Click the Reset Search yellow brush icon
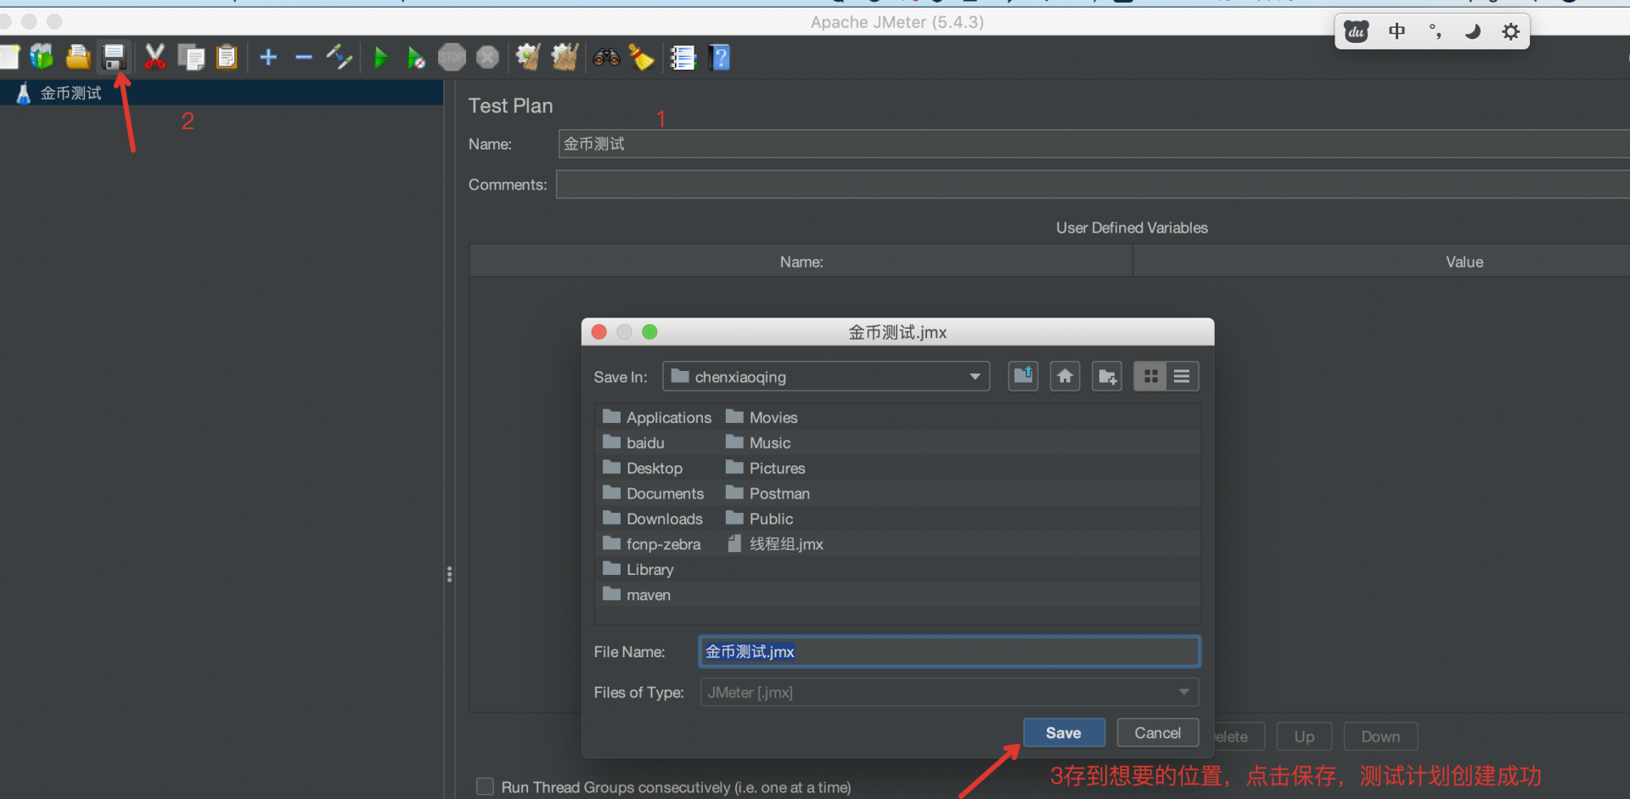The image size is (1630, 799). click(x=642, y=57)
